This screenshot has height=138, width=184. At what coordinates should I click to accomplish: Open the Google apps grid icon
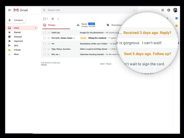163,10
